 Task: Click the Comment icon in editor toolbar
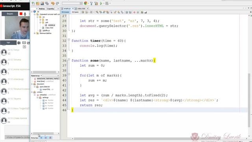(142, 12)
